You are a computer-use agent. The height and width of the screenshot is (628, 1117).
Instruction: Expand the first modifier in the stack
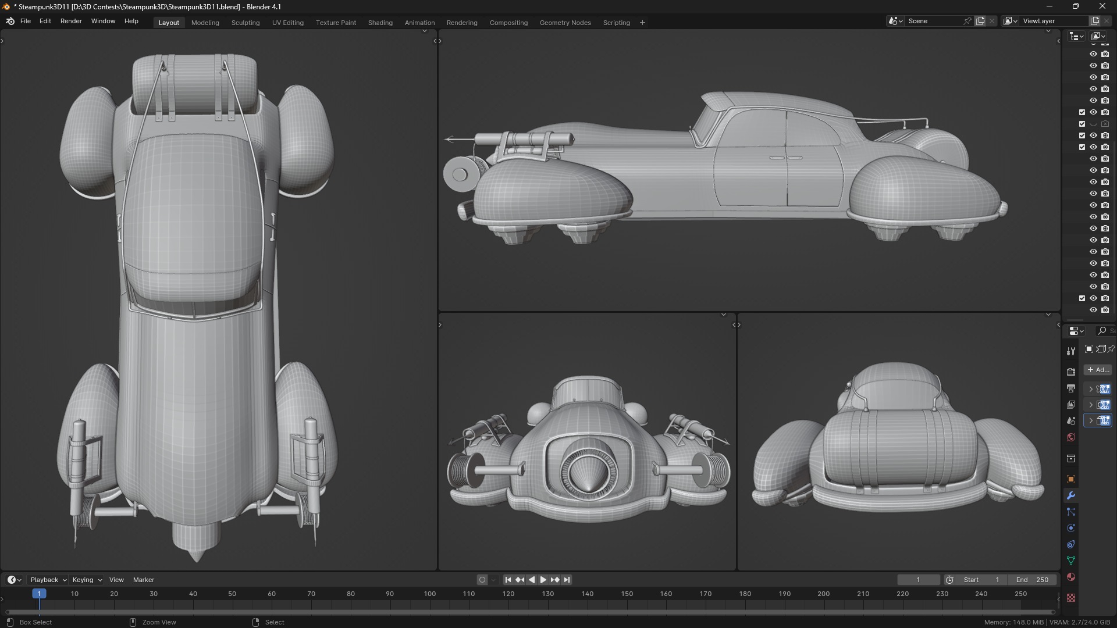1091,389
